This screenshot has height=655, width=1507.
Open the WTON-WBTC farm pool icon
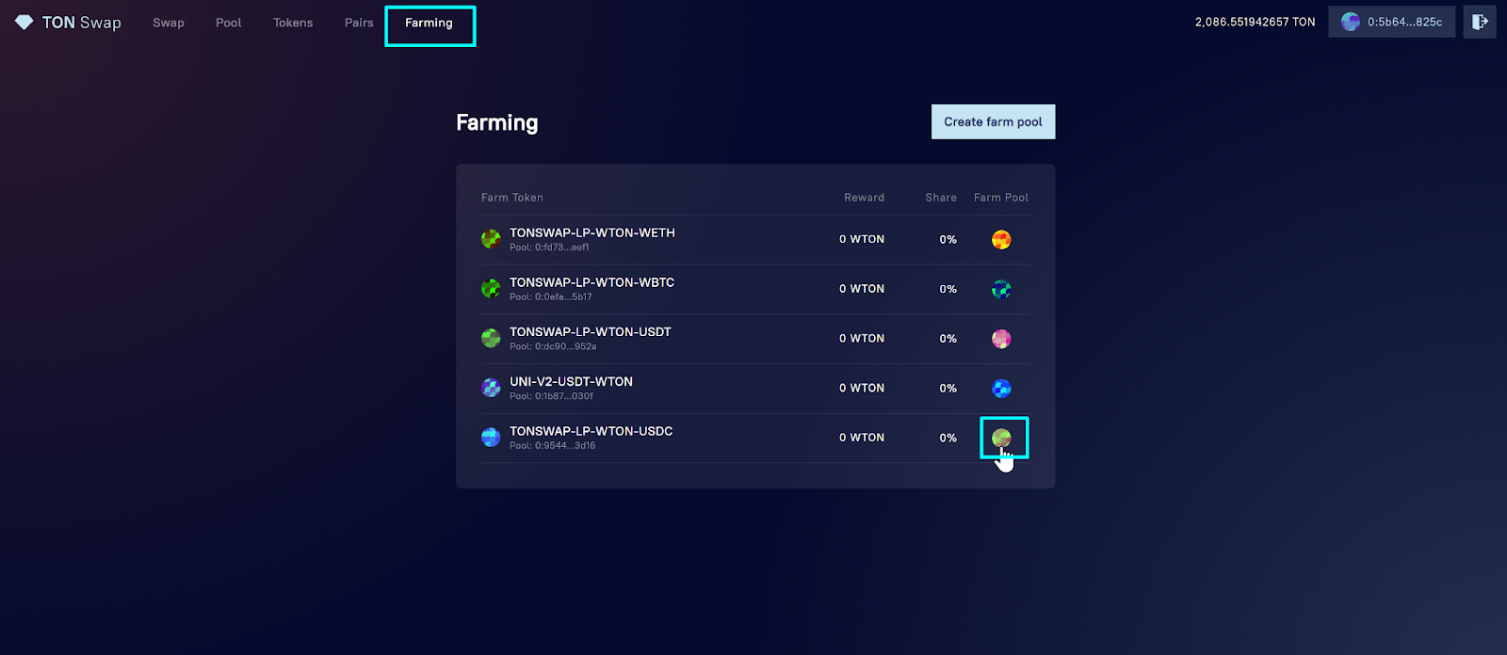[1001, 289]
